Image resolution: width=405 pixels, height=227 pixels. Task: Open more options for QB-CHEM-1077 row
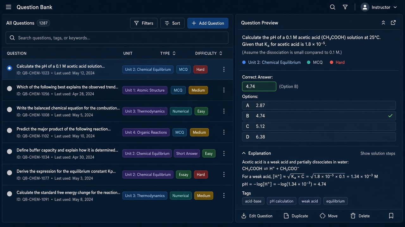[x=224, y=174]
